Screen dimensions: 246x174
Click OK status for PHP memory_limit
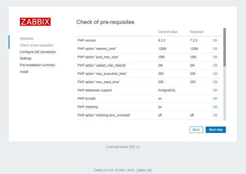pos(215,49)
